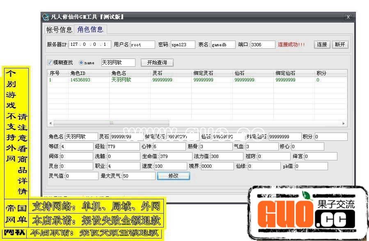Switch to the 角色信息 tab

pyautogui.click(x=90, y=29)
